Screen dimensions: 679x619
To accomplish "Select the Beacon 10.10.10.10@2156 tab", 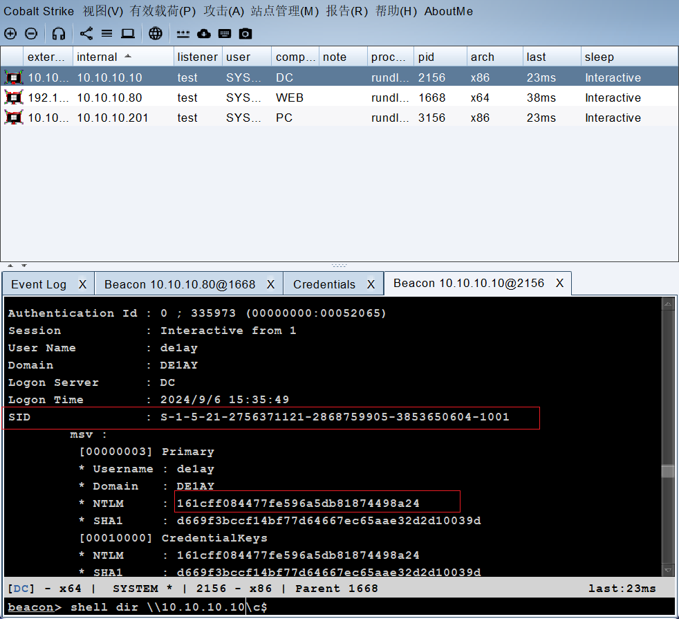I will click(x=469, y=283).
